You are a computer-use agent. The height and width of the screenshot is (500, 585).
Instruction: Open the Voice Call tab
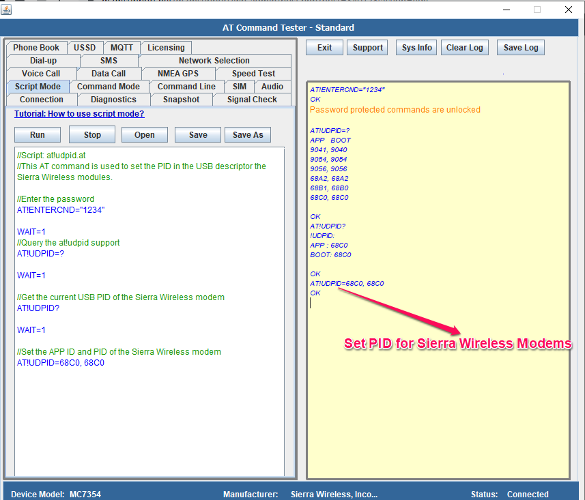(x=41, y=74)
